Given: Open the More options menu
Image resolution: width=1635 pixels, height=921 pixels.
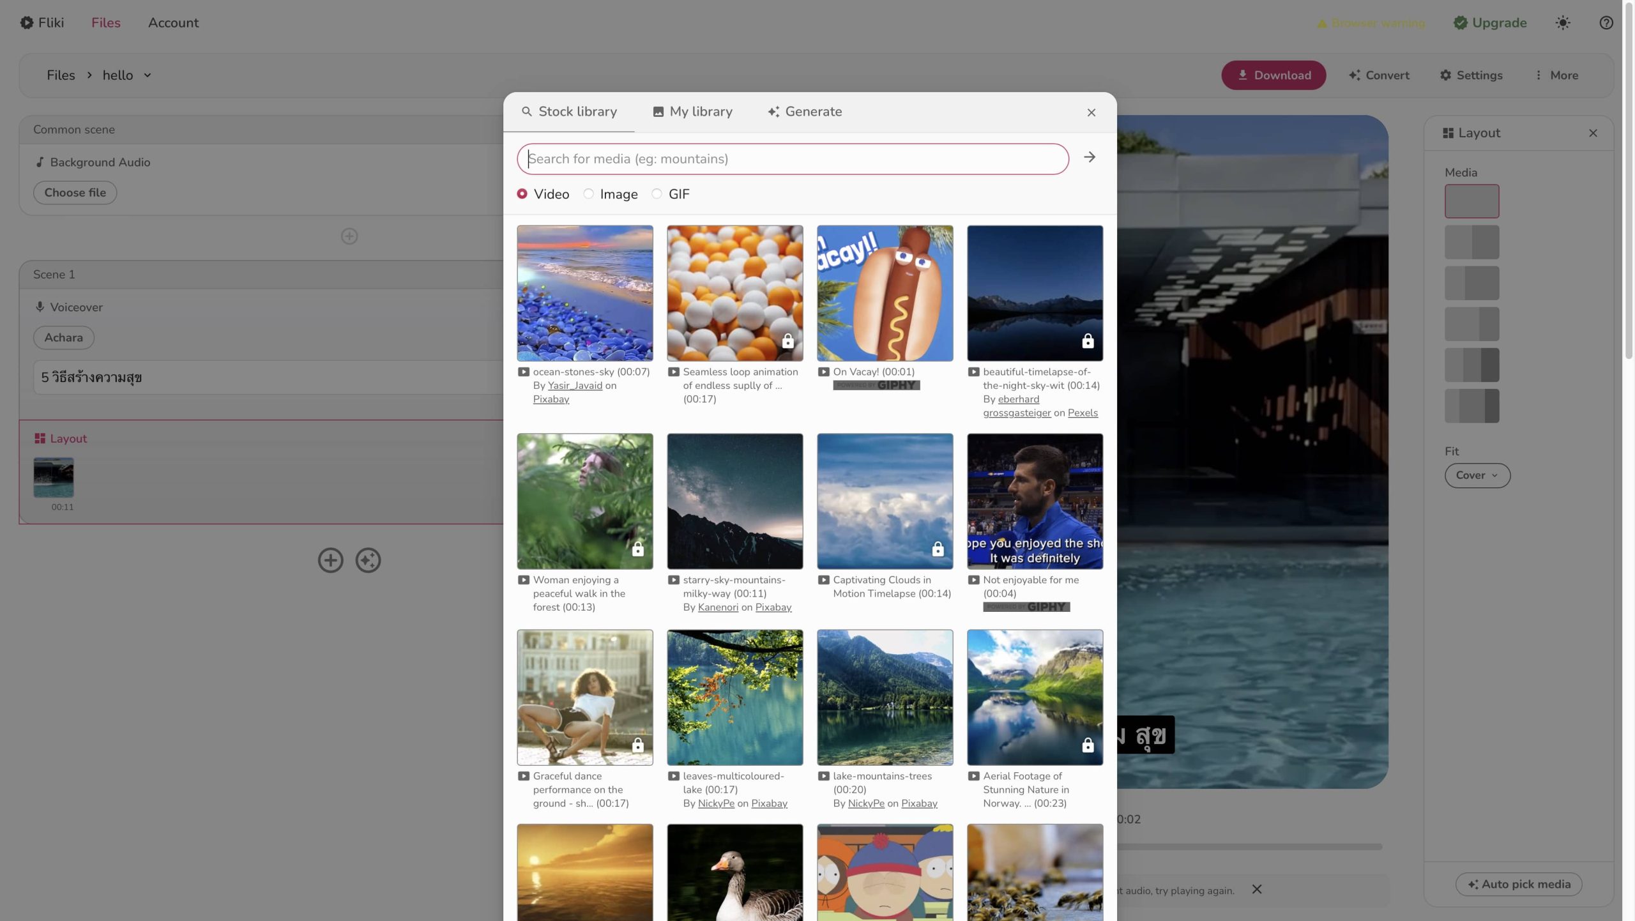Looking at the screenshot, I should click(x=1557, y=75).
